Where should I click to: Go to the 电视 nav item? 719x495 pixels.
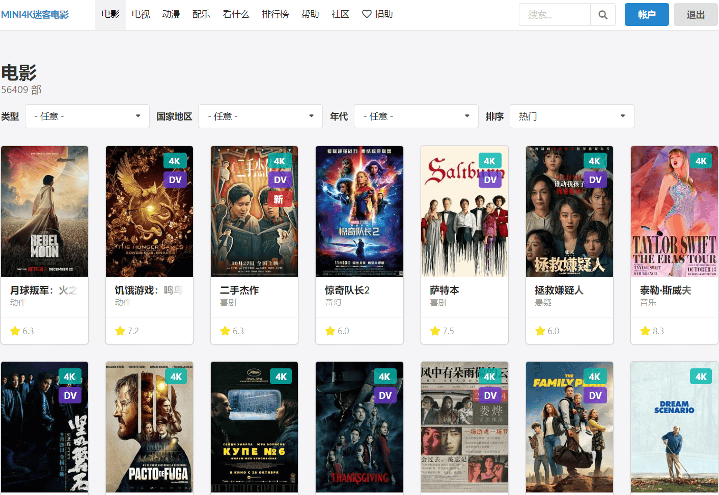[x=141, y=14]
